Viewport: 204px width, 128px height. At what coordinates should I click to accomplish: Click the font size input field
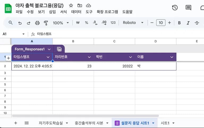tap(161, 23)
